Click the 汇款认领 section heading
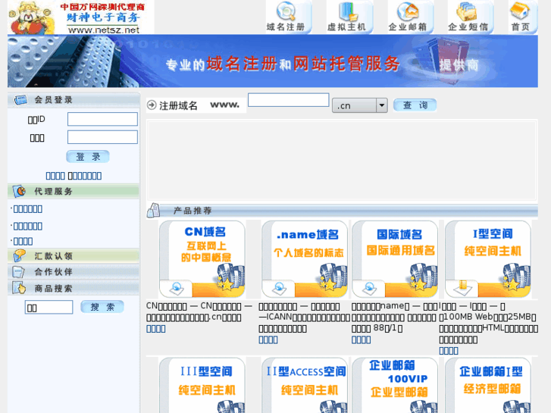This screenshot has width=551, height=413. (53, 256)
